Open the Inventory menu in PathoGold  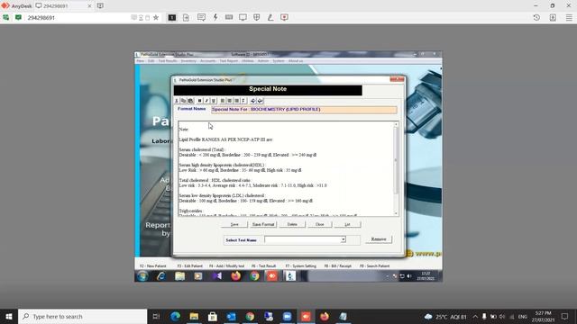click(x=188, y=61)
